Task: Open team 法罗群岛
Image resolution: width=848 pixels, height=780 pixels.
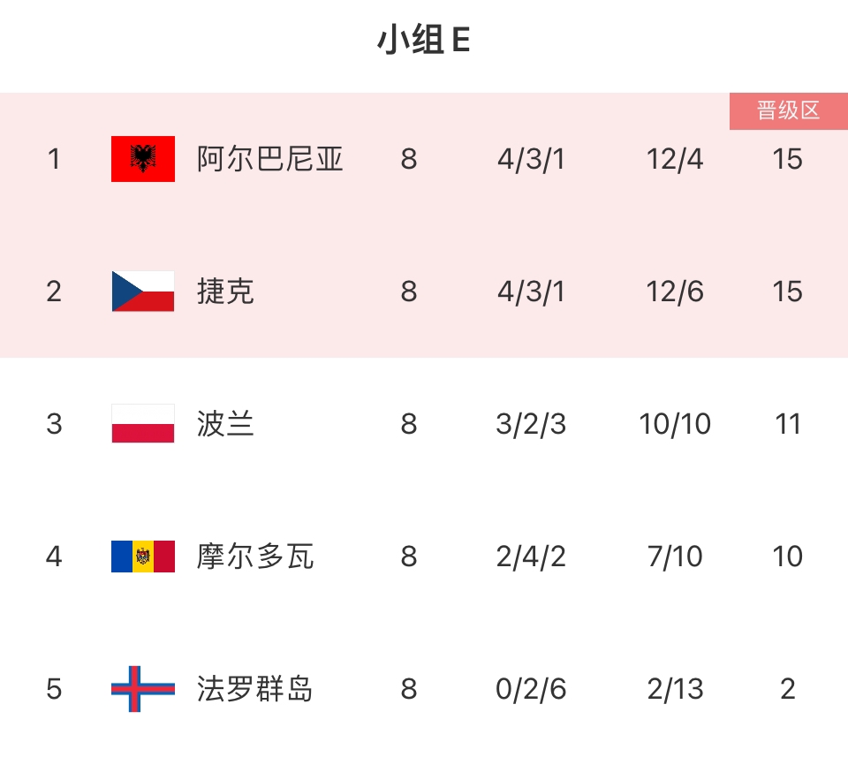Action: (x=255, y=689)
